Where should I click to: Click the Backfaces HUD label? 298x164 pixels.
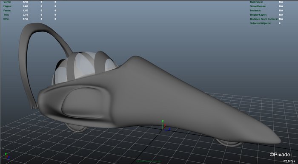(x=256, y=2)
